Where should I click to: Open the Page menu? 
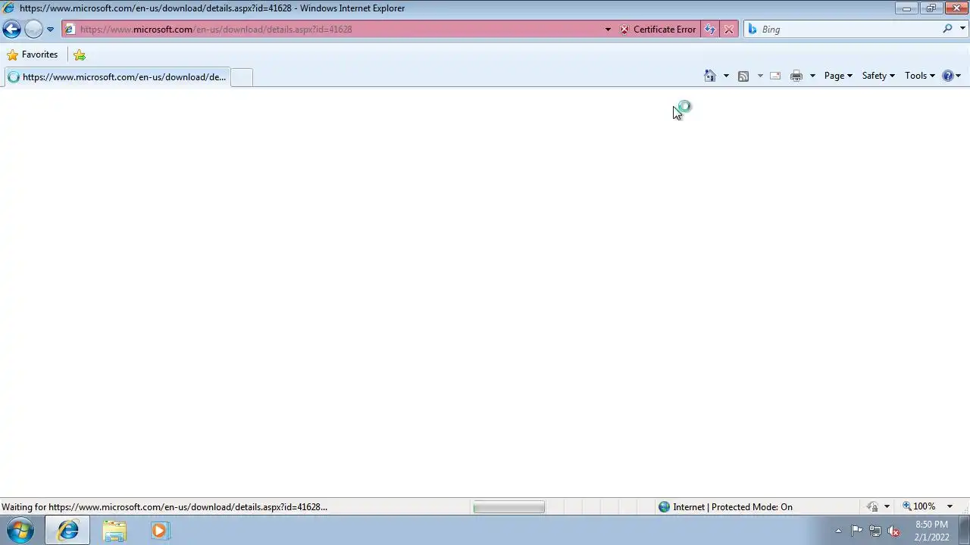(838, 76)
